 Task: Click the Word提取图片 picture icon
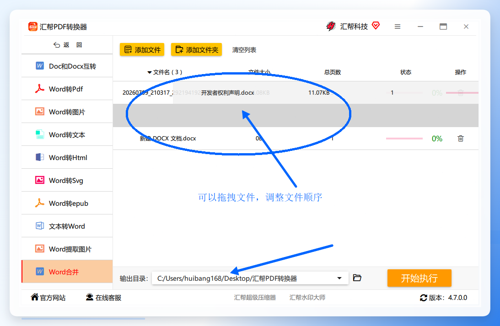pos(39,249)
